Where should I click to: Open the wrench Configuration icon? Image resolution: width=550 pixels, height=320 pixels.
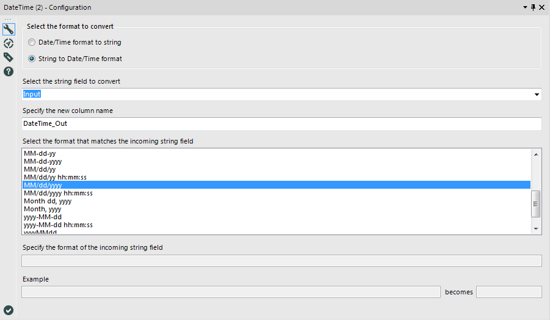point(9,29)
